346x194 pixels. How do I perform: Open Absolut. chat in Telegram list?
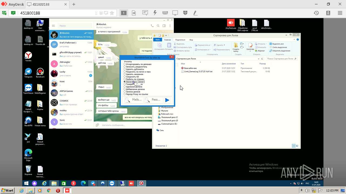coord(71,35)
